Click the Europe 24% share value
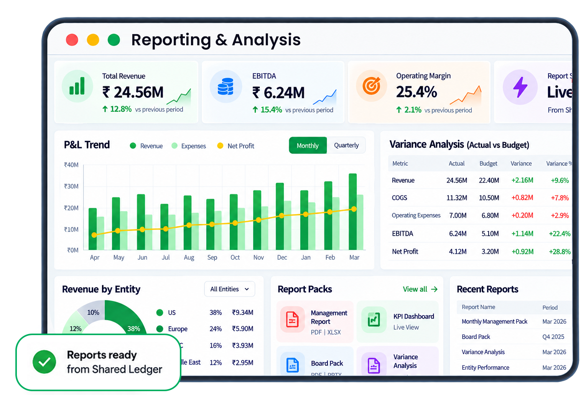586x395 pixels. [216, 329]
